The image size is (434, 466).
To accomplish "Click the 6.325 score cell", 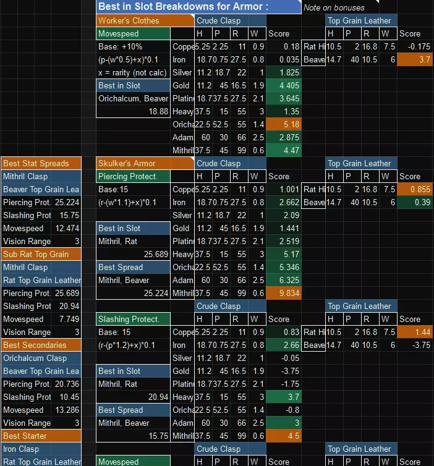I will tap(284, 280).
